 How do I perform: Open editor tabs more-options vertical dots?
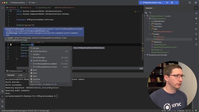[141, 7]
